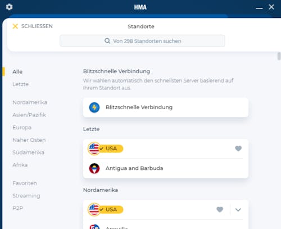Connect via Blitzschnelle Verbindung card
281x229 pixels.
pos(166,107)
